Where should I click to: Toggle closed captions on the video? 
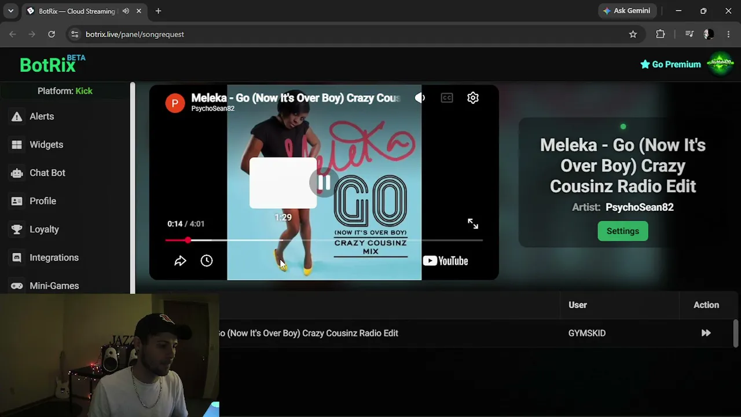[x=447, y=98]
